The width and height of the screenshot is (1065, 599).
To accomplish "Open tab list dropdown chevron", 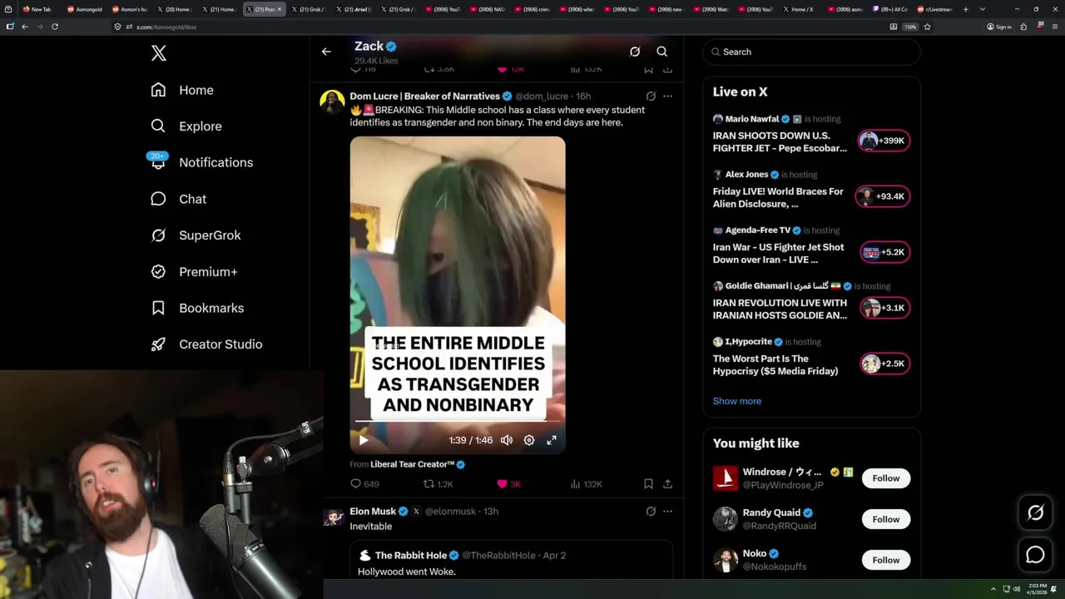I will click(x=983, y=9).
